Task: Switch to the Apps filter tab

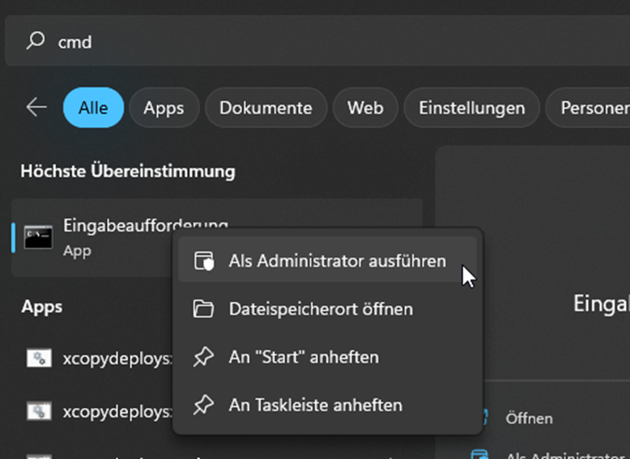Action: tap(164, 108)
